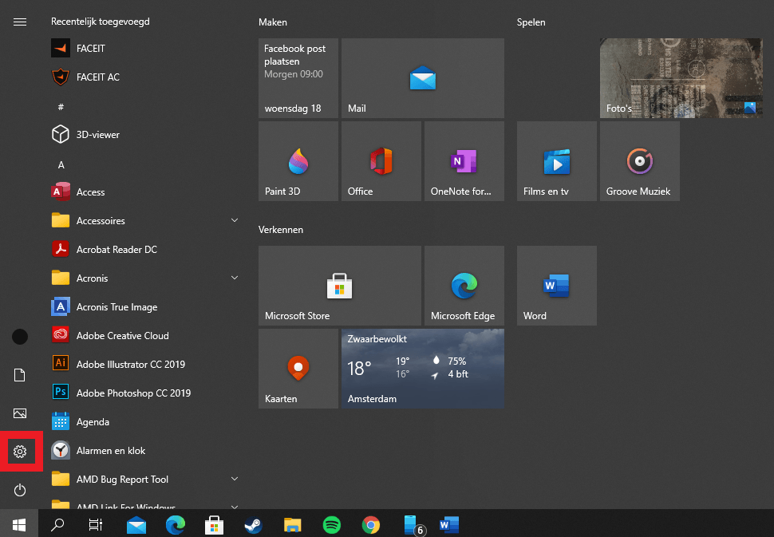Launch Steam from the taskbar
The image size is (774, 537).
pyautogui.click(x=253, y=524)
